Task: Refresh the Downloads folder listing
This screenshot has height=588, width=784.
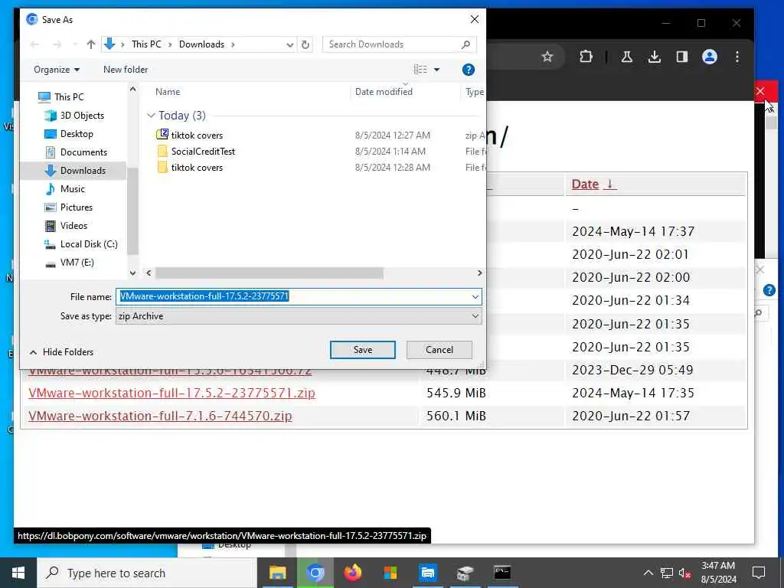Action: coord(305,44)
